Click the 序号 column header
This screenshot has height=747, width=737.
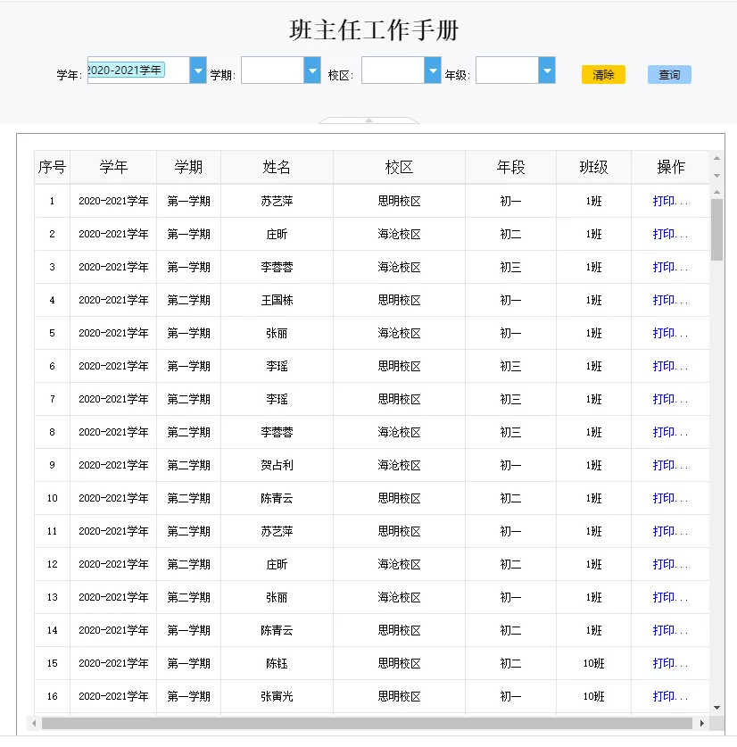tap(52, 167)
